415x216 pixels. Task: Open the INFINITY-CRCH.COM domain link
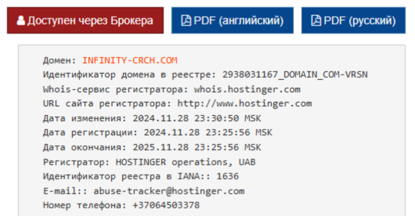tap(130, 61)
